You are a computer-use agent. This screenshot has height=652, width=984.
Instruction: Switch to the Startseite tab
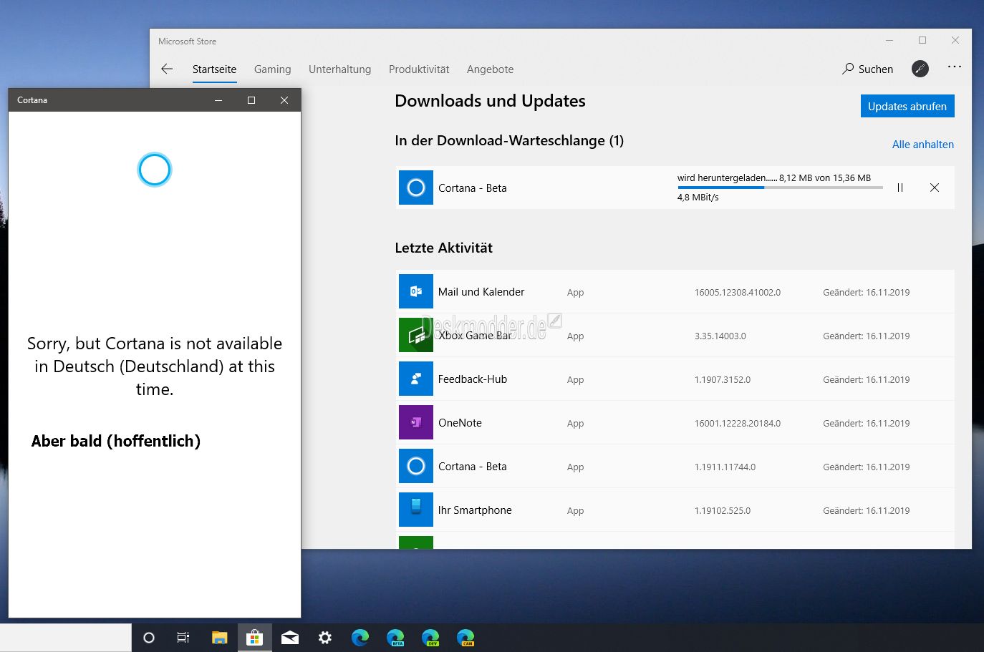pyautogui.click(x=214, y=69)
